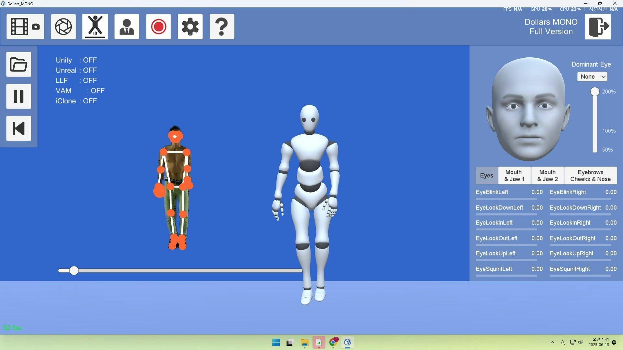Open the volume control in system tray
Image resolution: width=623 pixels, height=350 pixels.
(580, 342)
